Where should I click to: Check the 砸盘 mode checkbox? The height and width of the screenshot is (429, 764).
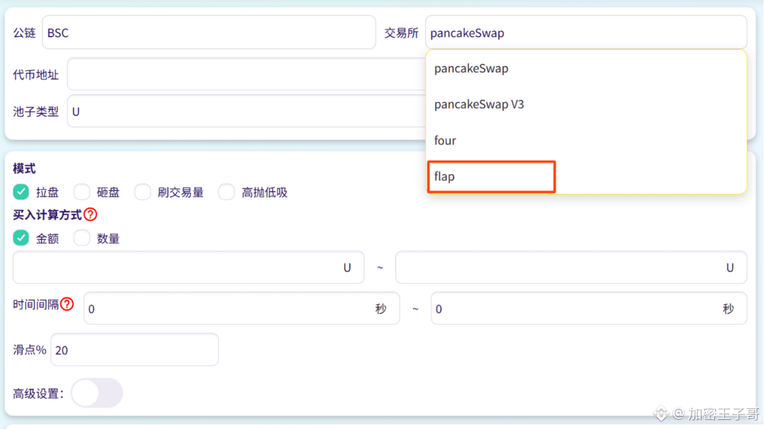(x=82, y=192)
